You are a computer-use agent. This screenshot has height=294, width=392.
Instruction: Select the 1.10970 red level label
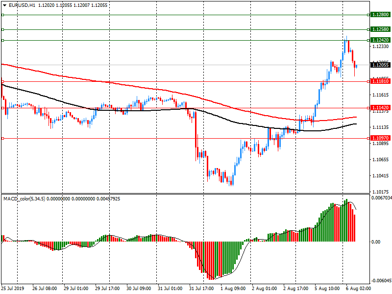click(x=381, y=138)
